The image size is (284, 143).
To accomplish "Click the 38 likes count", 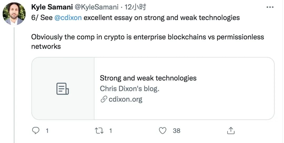I will coord(176,131).
